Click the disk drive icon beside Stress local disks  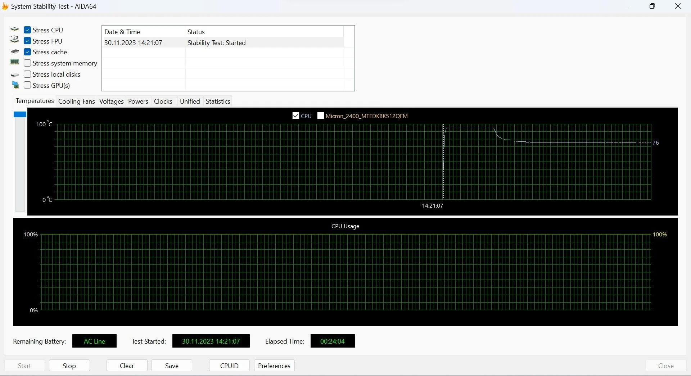[x=14, y=75]
